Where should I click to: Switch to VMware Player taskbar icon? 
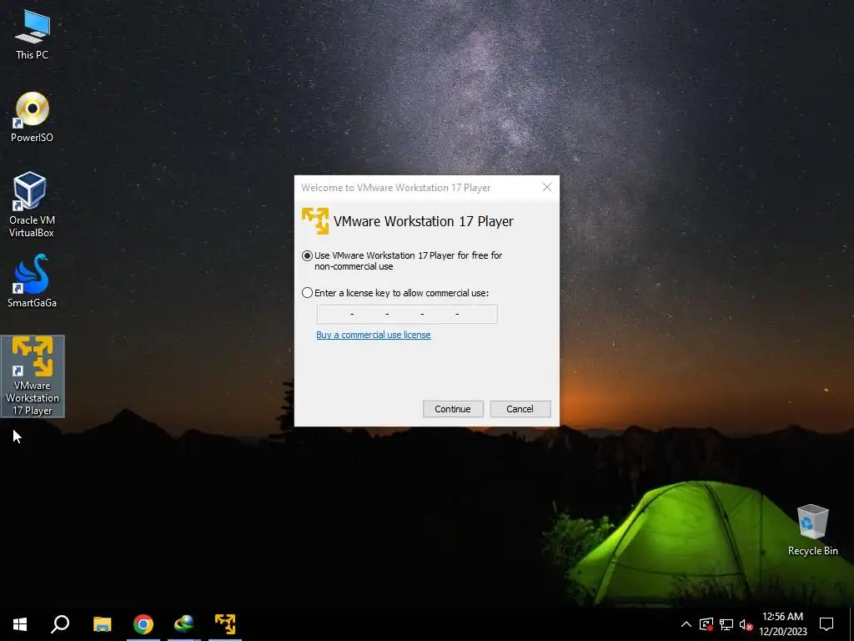click(225, 624)
